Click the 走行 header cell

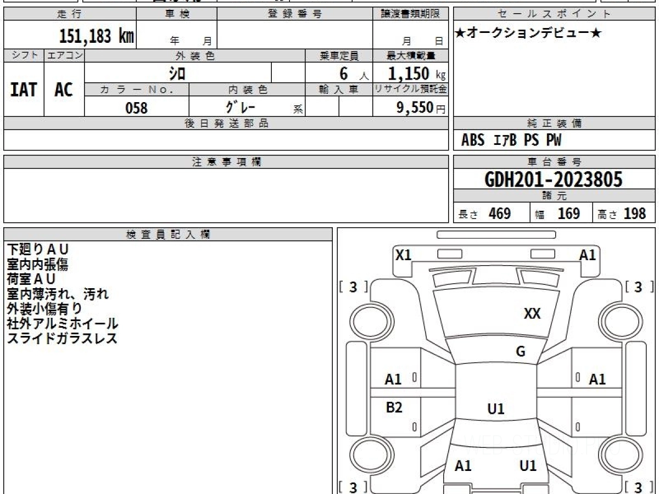tap(70, 14)
